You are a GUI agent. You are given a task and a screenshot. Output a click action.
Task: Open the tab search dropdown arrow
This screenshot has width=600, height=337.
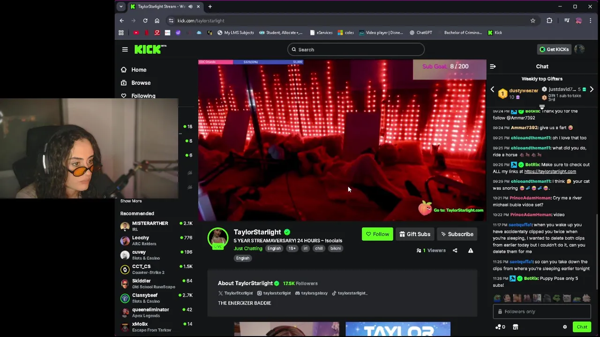121,7
